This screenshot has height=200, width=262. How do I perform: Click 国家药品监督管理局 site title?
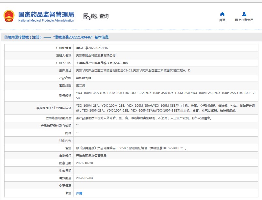46,14
